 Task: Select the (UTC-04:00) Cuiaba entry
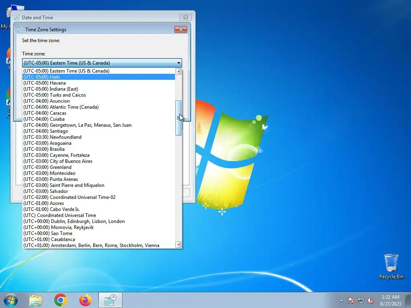click(x=99, y=119)
